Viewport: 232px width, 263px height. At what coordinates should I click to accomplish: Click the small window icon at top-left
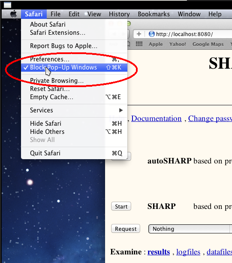click(x=8, y=5)
